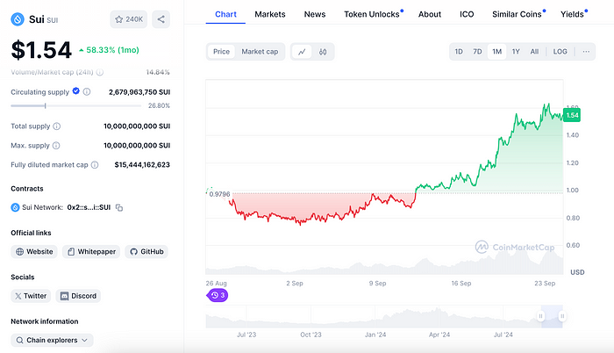
Task: Open the GitHub link
Action: [x=146, y=252]
